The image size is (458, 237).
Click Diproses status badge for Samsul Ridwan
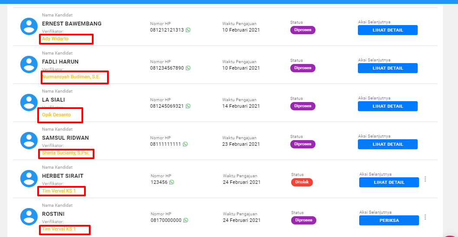coord(302,144)
